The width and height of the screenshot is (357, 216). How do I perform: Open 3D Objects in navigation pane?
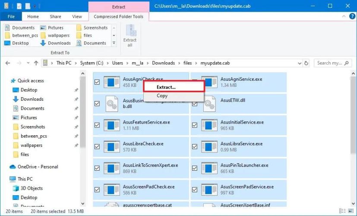point(32,188)
